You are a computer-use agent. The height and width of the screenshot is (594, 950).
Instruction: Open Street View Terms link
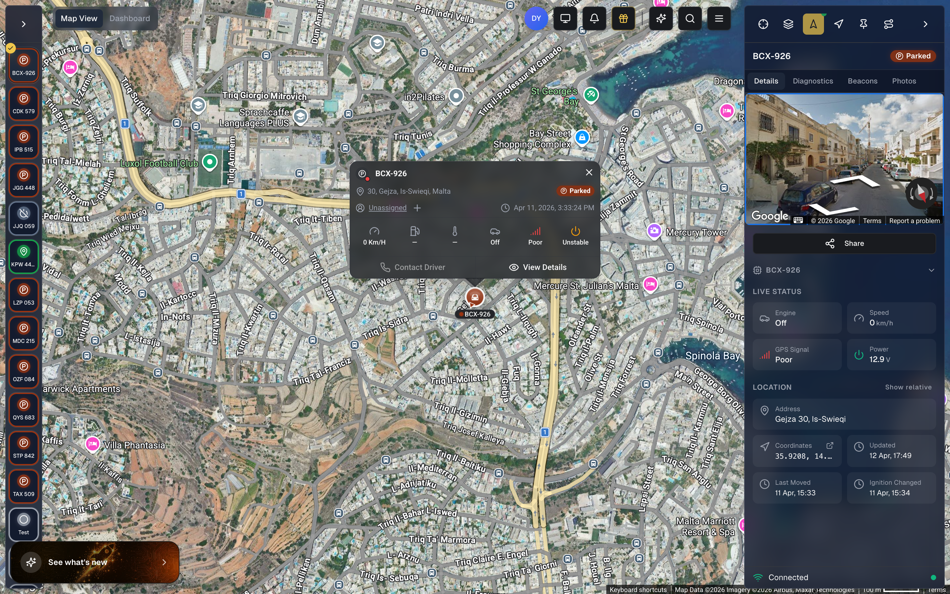(x=872, y=221)
